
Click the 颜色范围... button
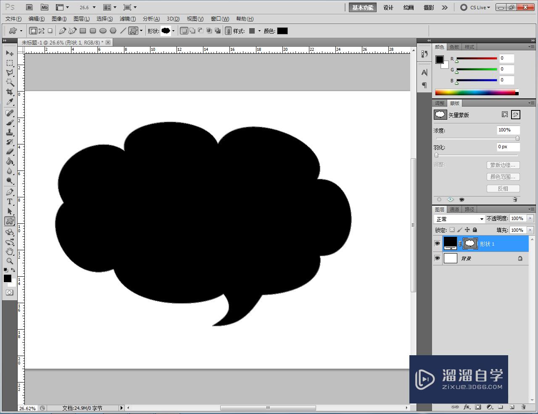[x=503, y=177]
